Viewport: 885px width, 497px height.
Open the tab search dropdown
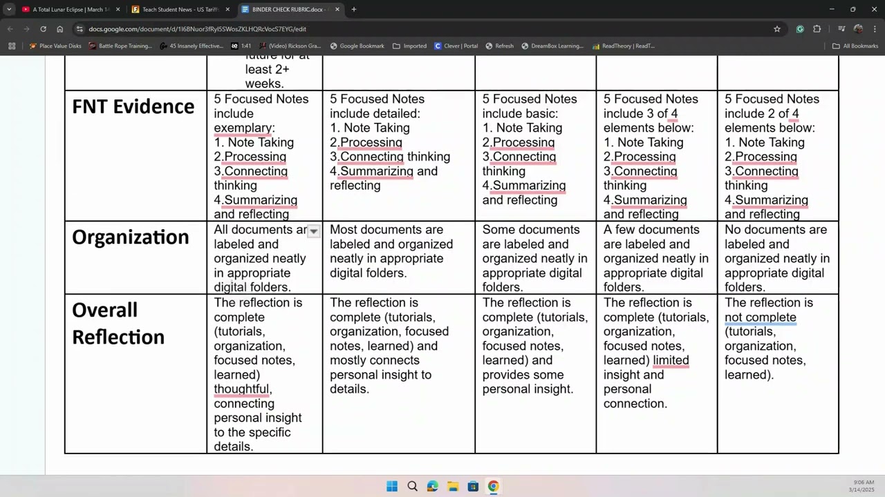8,10
